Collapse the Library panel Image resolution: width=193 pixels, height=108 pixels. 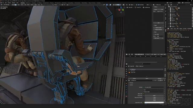155,7
